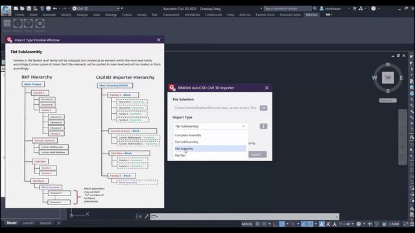Click the status bar customization menu icon

[x=412, y=224]
